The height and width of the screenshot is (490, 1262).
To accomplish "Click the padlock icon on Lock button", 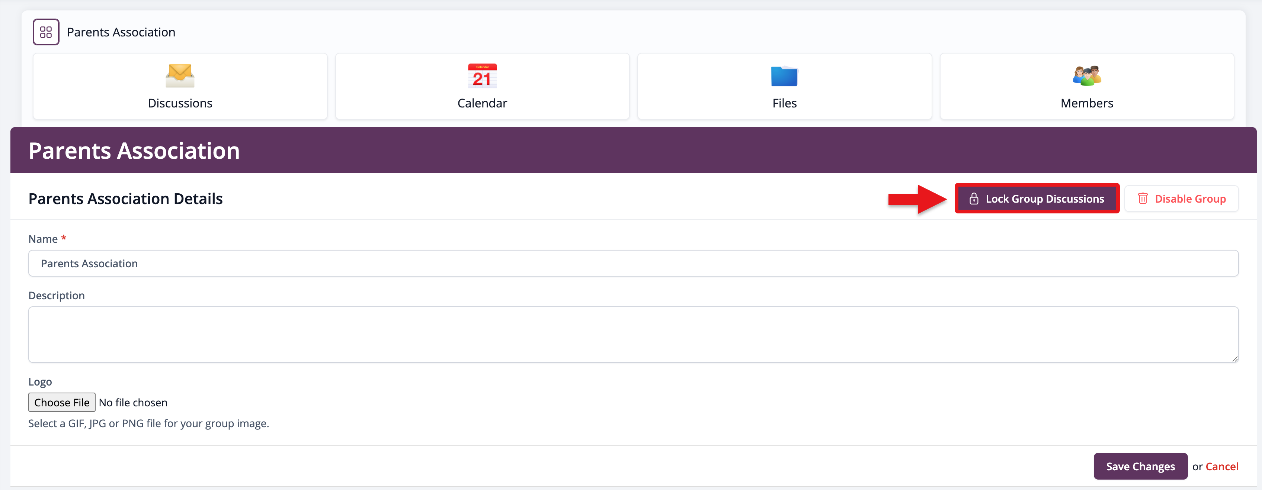I will tap(974, 199).
